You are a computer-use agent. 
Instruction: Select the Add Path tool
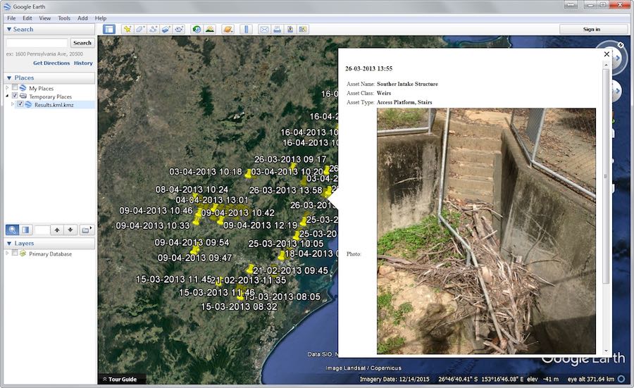[154, 29]
